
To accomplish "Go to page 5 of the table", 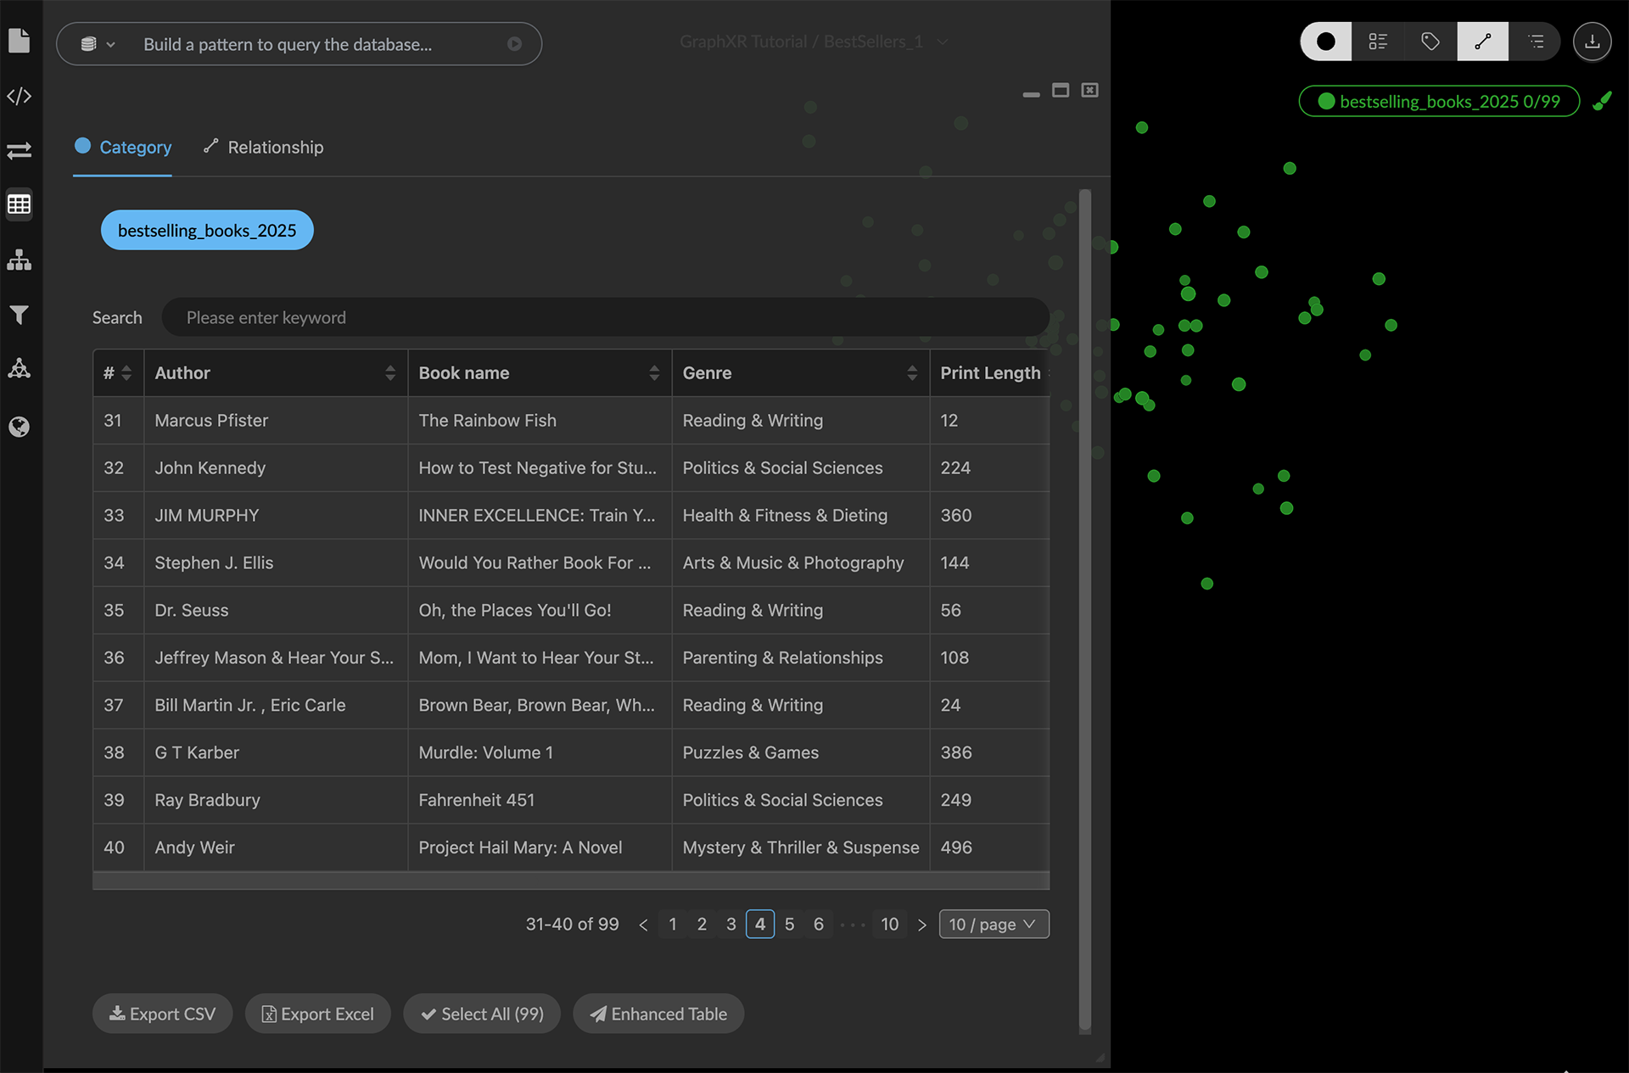I will tap(789, 924).
